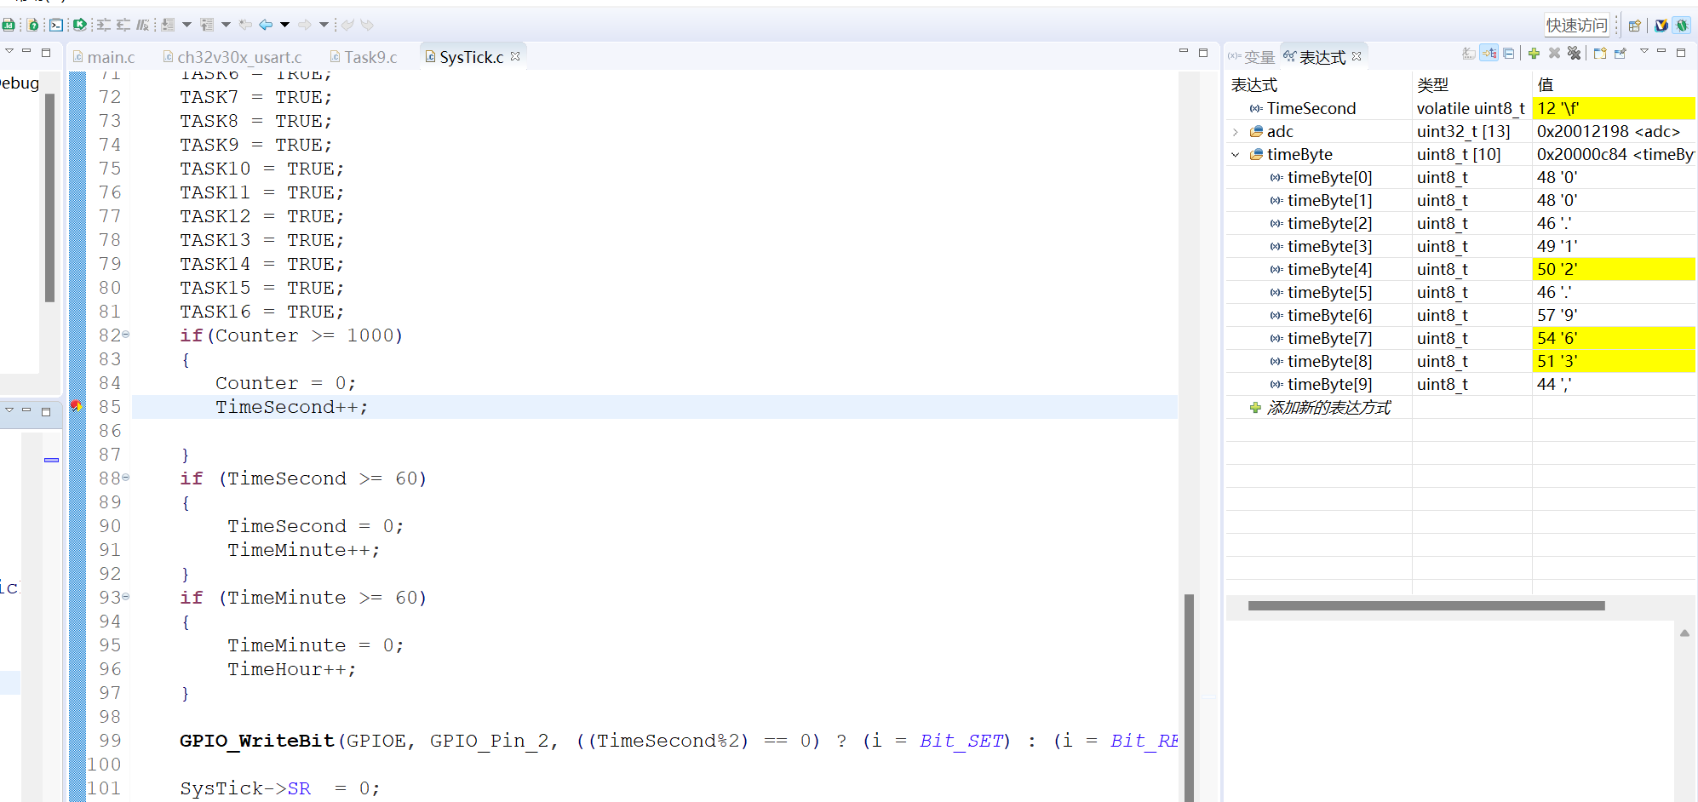Click the editor vertical scrollbar thumb
Viewport: 1698px width, 802px height.
[x=1189, y=696]
